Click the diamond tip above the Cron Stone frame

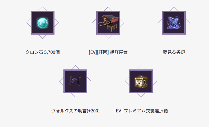pos(43,9)
